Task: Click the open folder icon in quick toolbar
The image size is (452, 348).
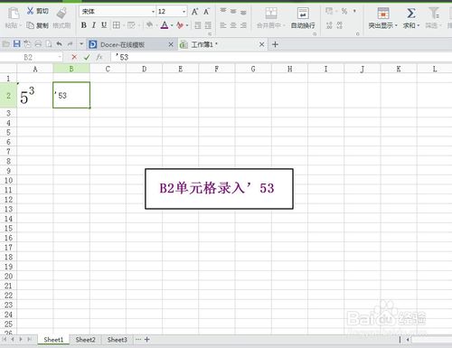Action: pos(6,44)
